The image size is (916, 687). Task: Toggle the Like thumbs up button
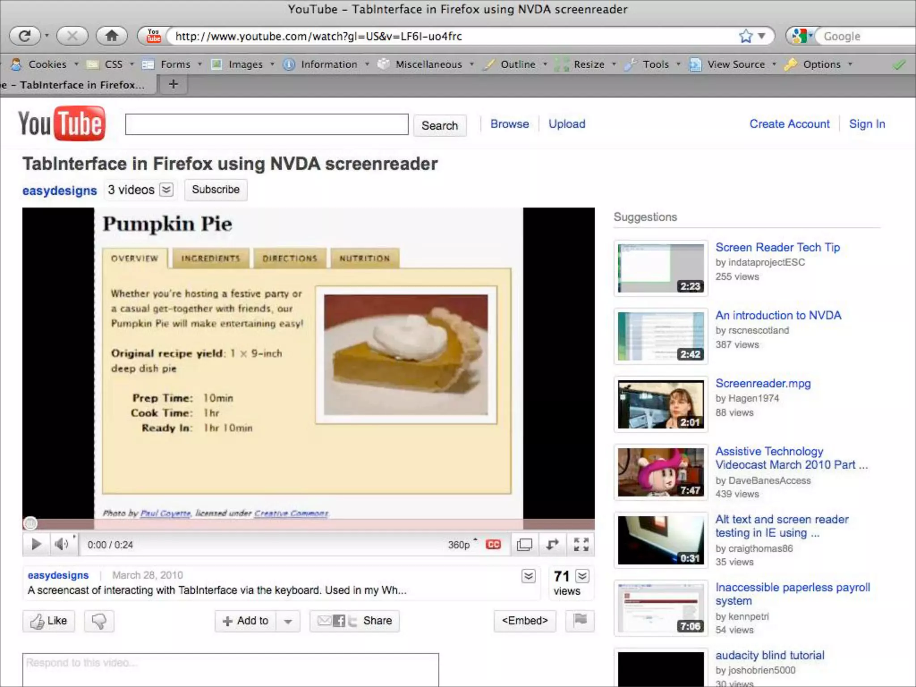coord(49,621)
